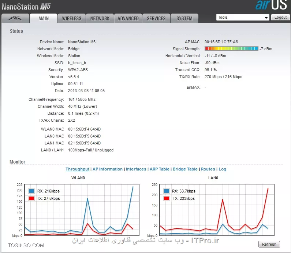Click the LAN0 MAC value 00:15:6D:F5:64:4D
Viewport: 291px width, 253px height.
click(85, 136)
